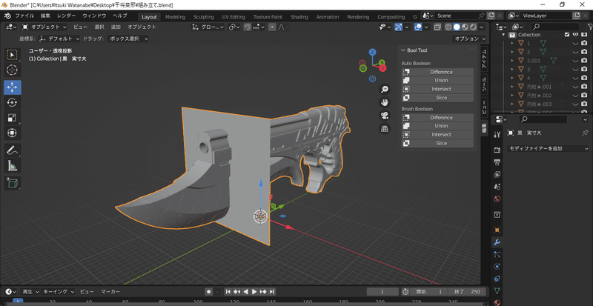This screenshot has width=593, height=306.
Task: Open the World properties tab
Action: tap(497, 199)
